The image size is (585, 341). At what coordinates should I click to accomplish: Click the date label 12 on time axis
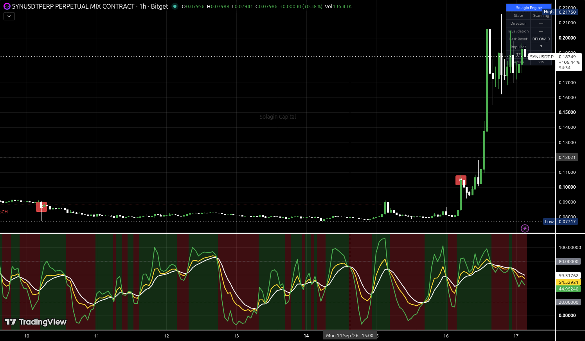(166, 336)
